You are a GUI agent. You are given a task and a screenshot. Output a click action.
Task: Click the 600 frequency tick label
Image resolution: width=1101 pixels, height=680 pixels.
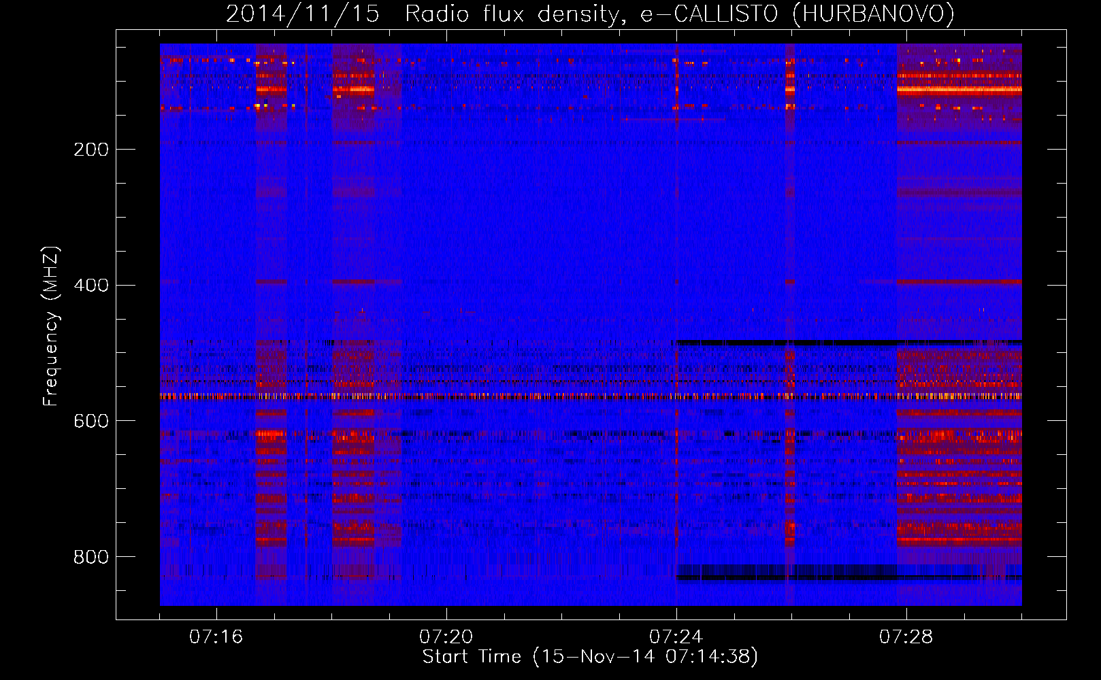pos(91,422)
